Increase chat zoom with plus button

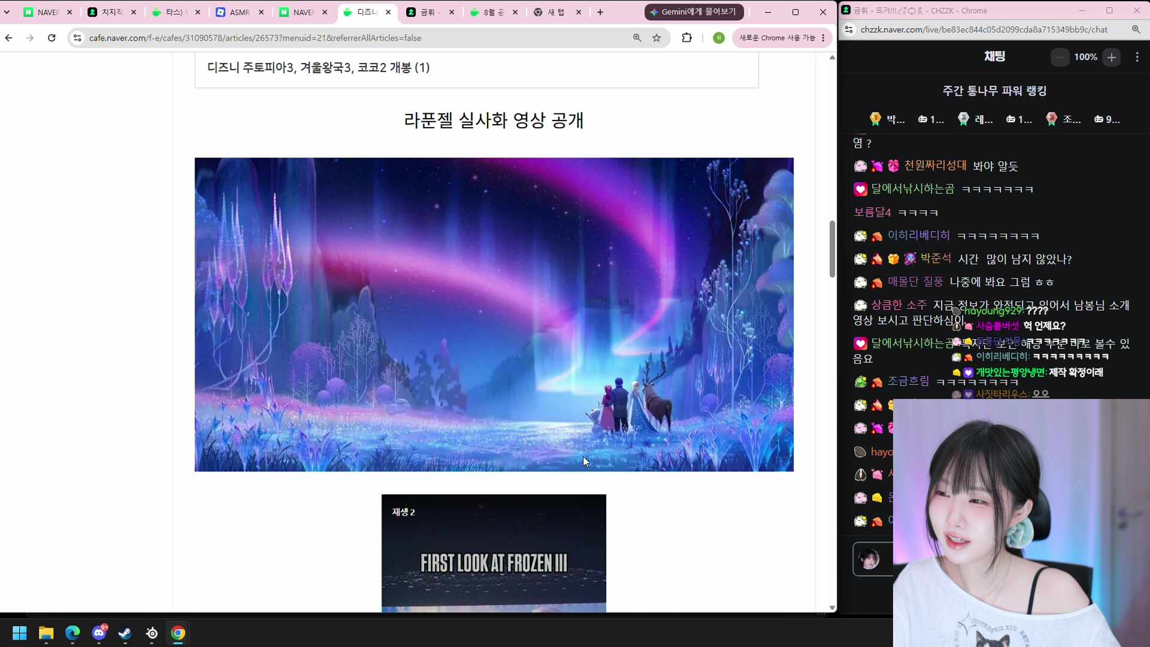pyautogui.click(x=1112, y=58)
